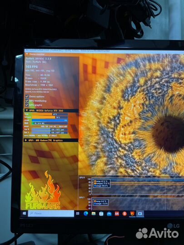184x245 pixels.
Task: Click the blue GPU0 usage bar
Action: click(50, 120)
